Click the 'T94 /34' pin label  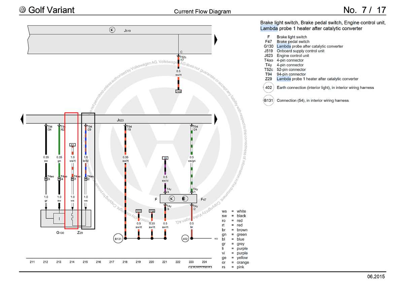50,128
